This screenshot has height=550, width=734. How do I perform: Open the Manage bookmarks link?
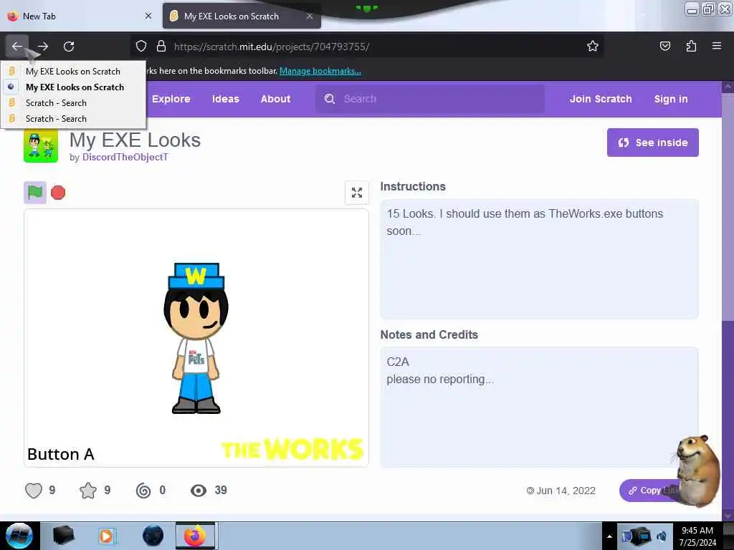coord(320,71)
